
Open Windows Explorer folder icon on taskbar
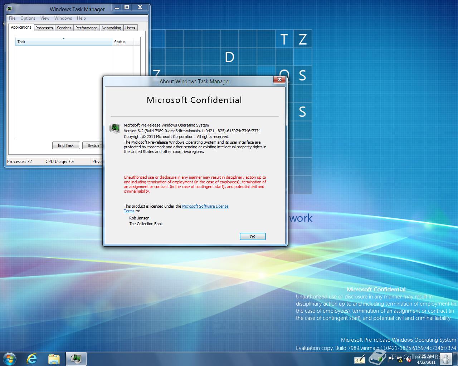54,358
